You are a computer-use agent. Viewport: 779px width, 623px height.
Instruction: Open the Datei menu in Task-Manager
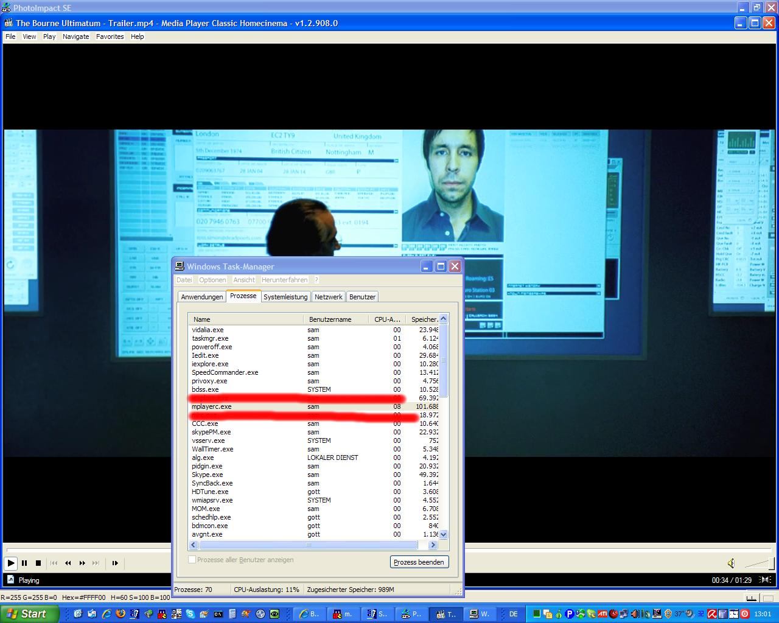[x=184, y=280]
